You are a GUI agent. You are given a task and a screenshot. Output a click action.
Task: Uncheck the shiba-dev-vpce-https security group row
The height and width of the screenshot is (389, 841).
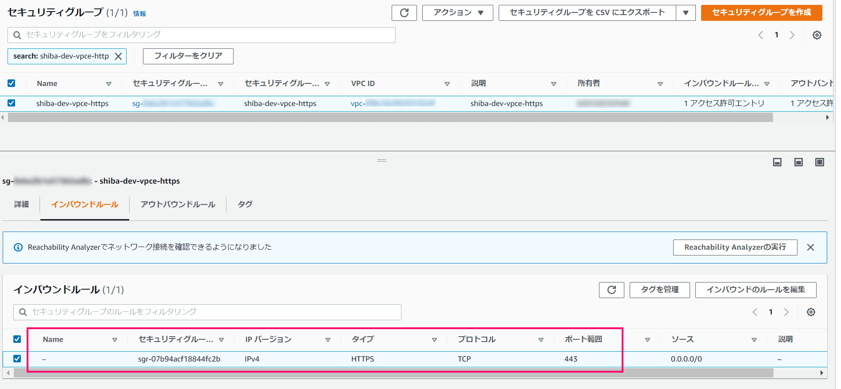point(12,103)
